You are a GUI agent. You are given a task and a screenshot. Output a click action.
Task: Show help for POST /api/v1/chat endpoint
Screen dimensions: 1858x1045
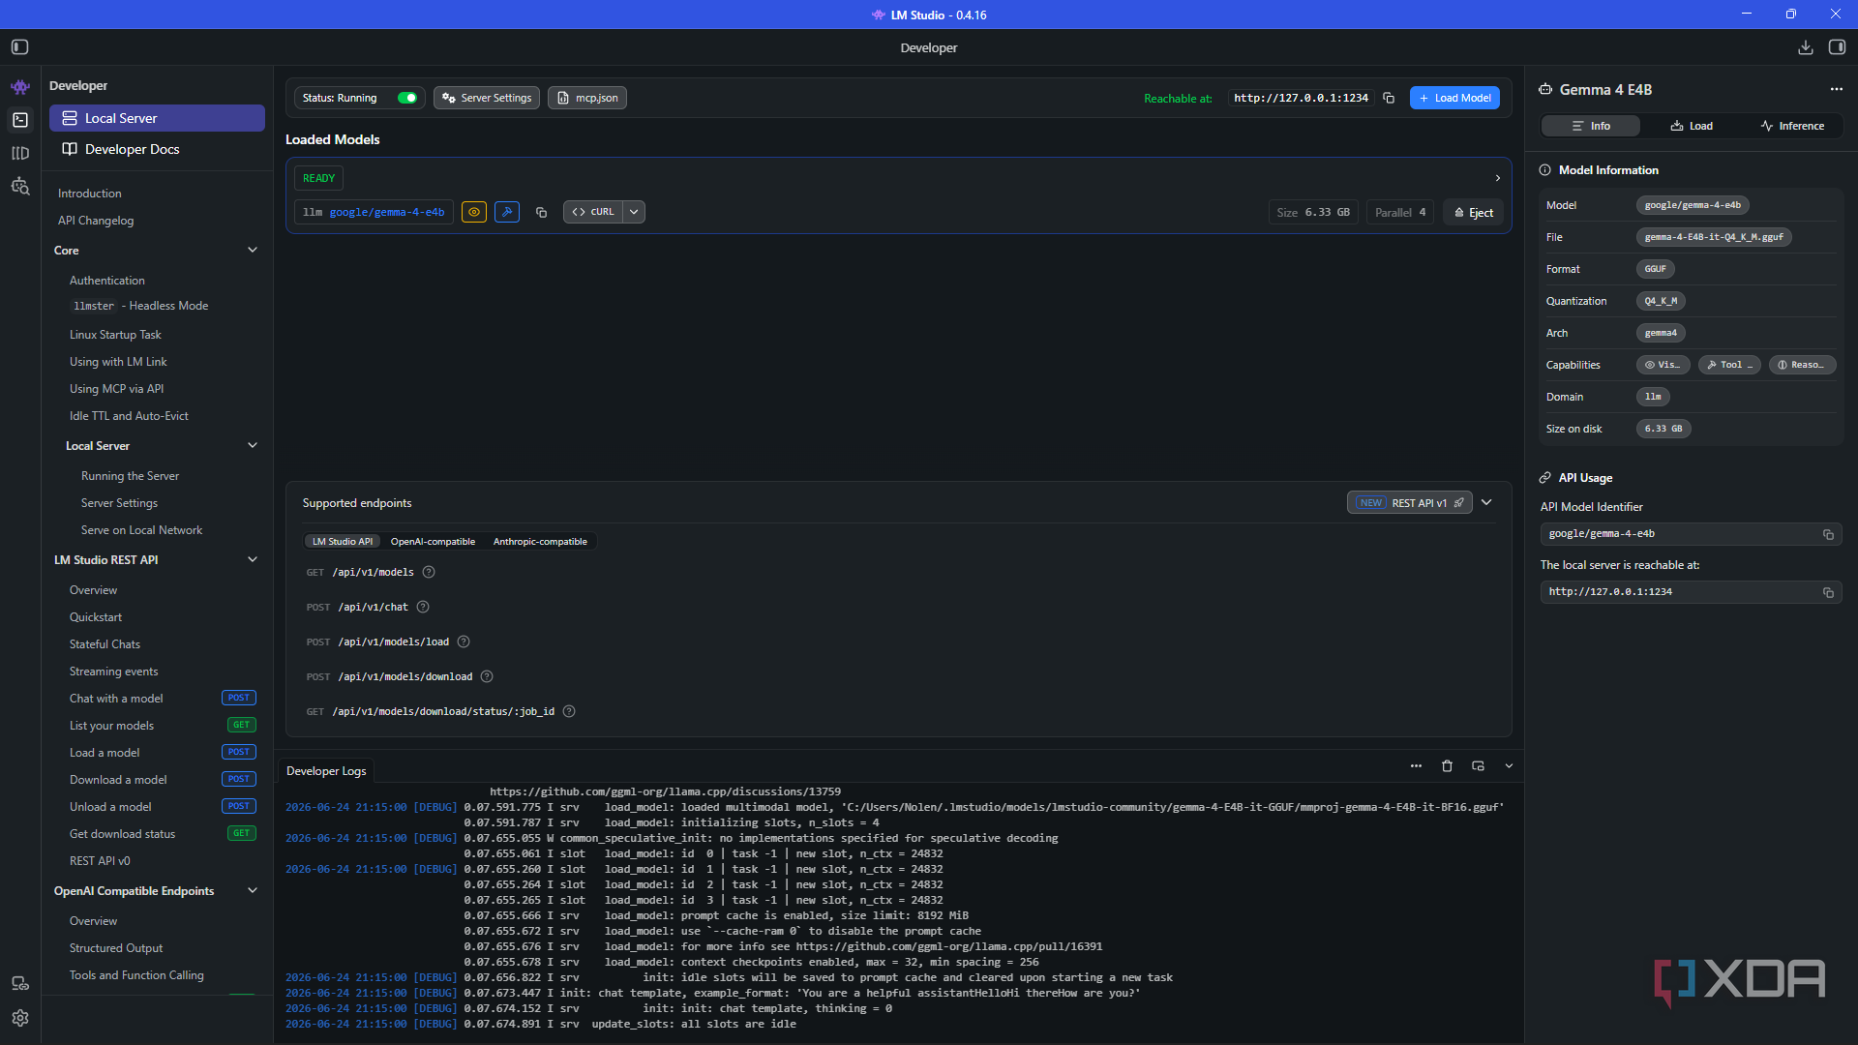tap(423, 607)
